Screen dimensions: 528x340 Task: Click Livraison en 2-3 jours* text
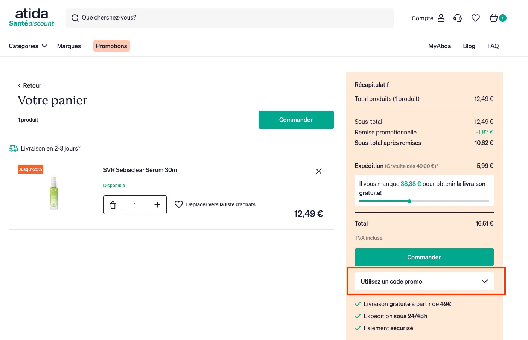[50, 148]
